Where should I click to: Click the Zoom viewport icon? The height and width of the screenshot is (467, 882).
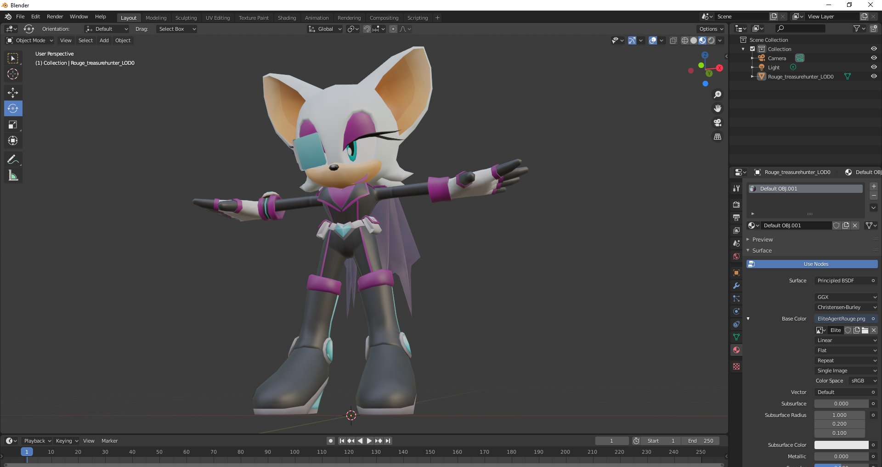pos(718,95)
